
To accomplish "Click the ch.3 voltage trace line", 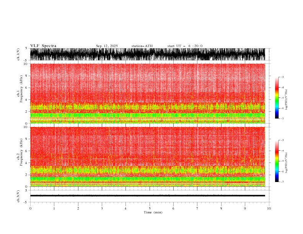I will pos(147,196).
